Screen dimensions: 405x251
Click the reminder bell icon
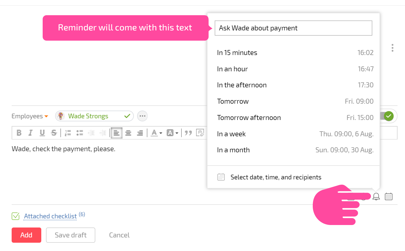[376, 197]
